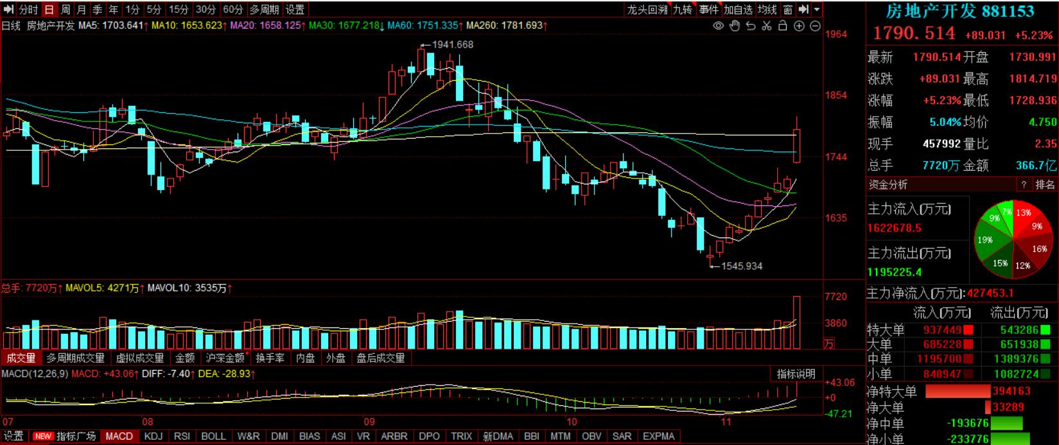Viewport: 1059px width, 445px height.
Task: Select the MACD indicator tab
Action: point(119,436)
